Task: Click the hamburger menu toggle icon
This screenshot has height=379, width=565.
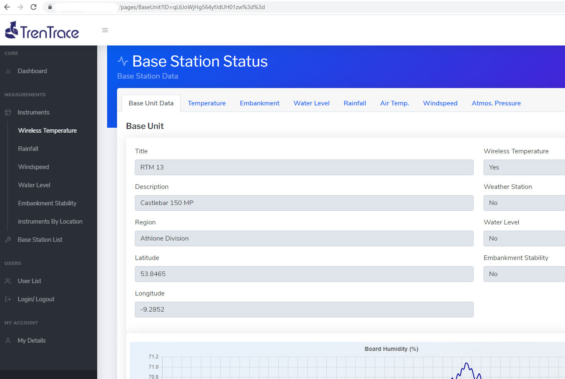Action: point(105,30)
